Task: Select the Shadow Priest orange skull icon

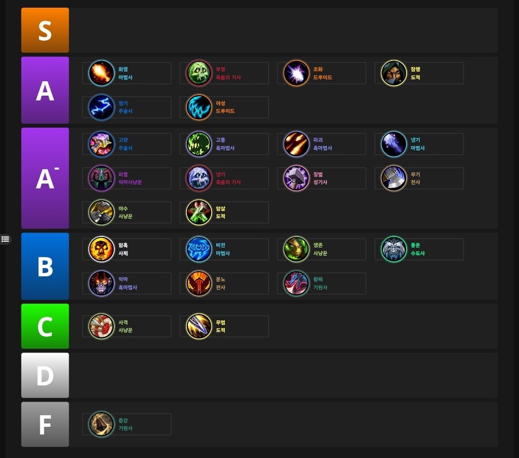Action: [x=101, y=249]
